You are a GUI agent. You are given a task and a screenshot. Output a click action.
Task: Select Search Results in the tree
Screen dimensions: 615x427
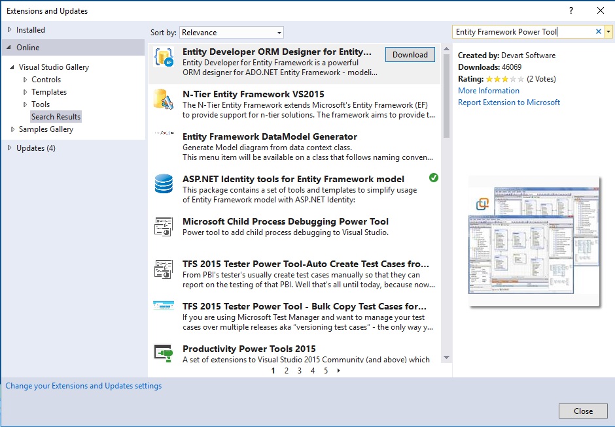56,117
